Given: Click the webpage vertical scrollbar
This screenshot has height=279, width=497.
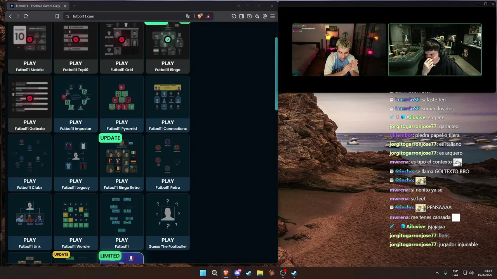Looking at the screenshot, I should click(x=276, y=74).
